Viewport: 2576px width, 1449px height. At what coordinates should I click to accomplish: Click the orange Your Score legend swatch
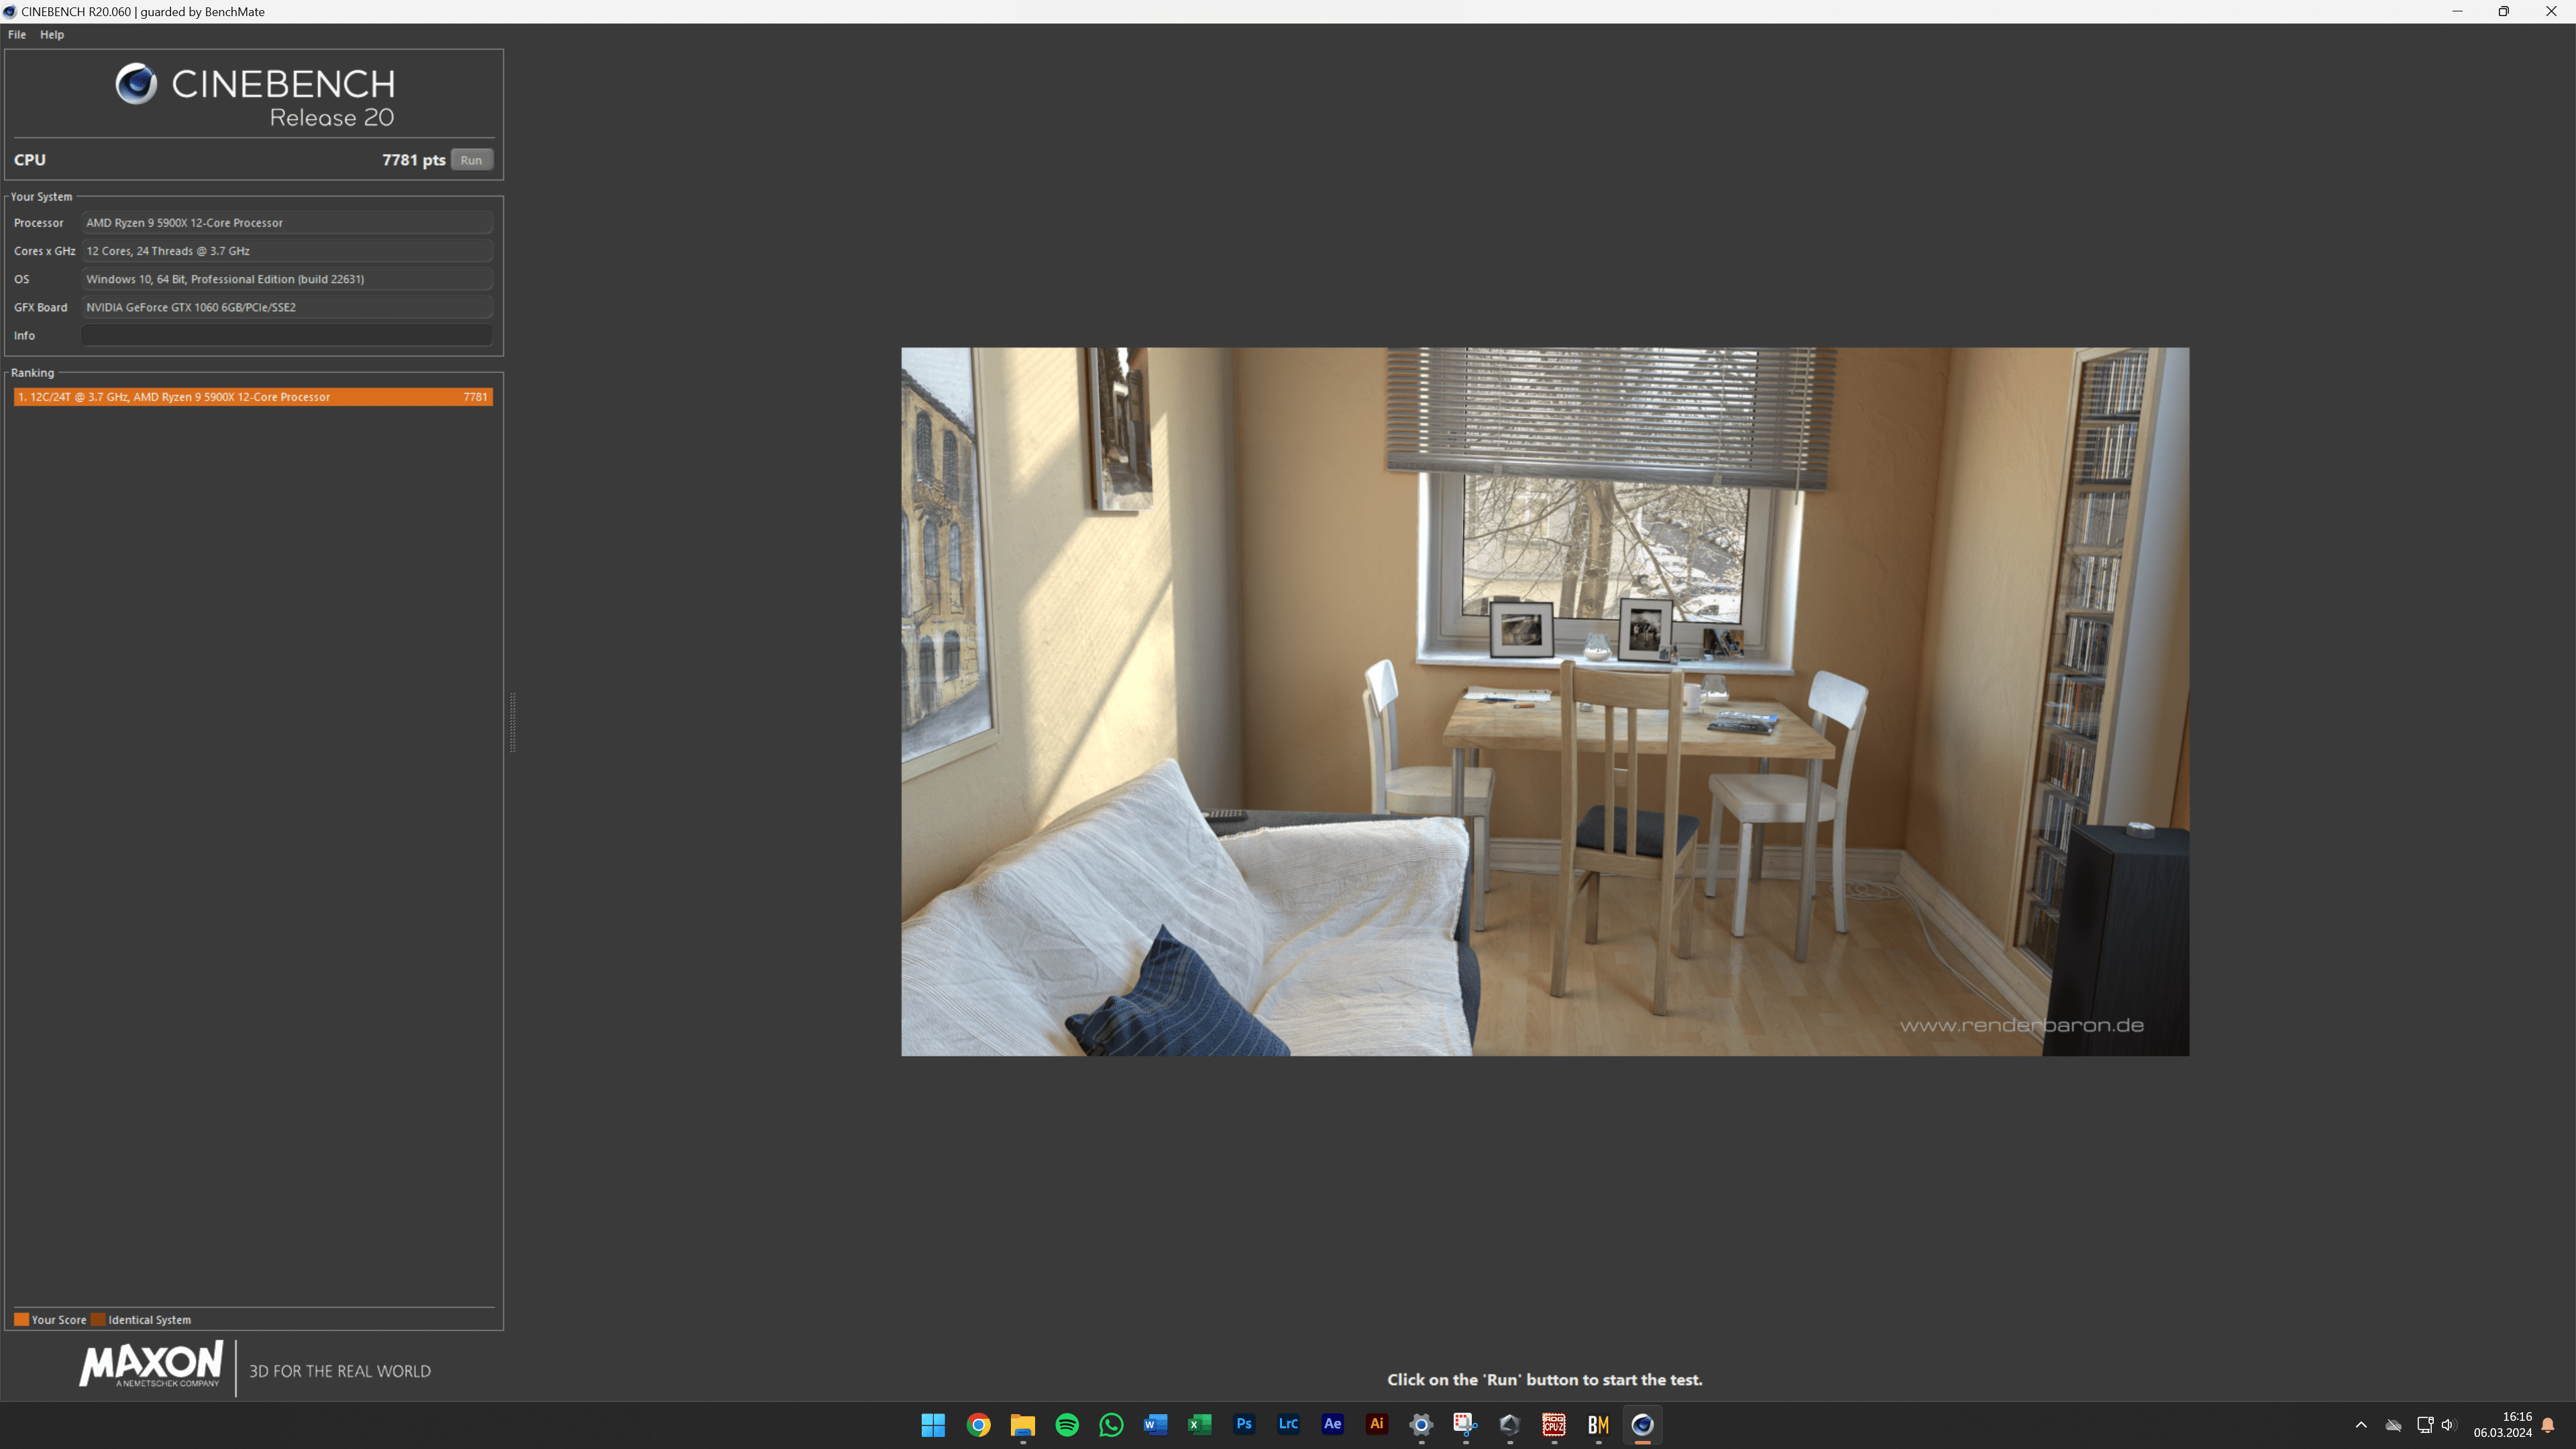21,1319
